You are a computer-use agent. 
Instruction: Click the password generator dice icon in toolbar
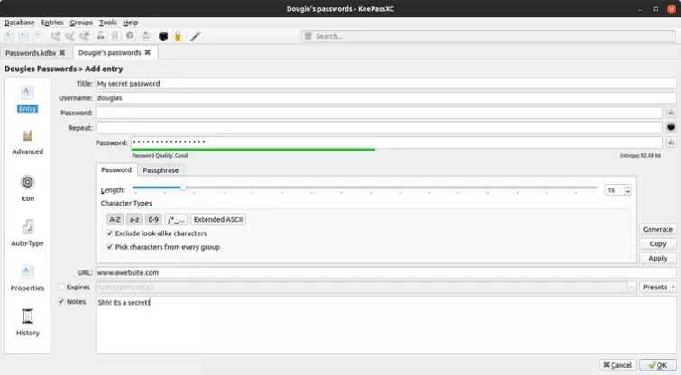point(163,36)
